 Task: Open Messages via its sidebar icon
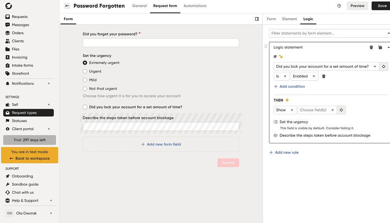pos(8,25)
